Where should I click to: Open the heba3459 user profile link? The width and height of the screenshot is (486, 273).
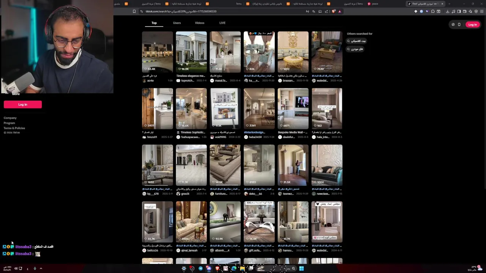pyautogui.click(x=256, y=137)
